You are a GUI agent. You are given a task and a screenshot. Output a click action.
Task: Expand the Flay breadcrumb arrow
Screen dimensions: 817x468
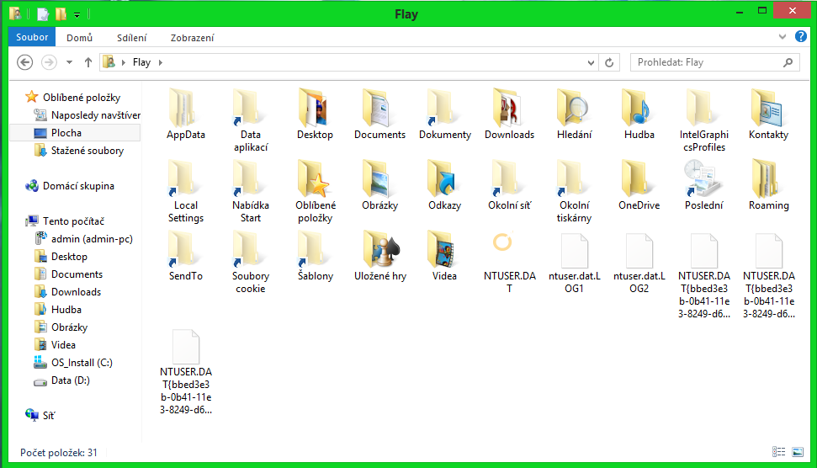tap(161, 62)
